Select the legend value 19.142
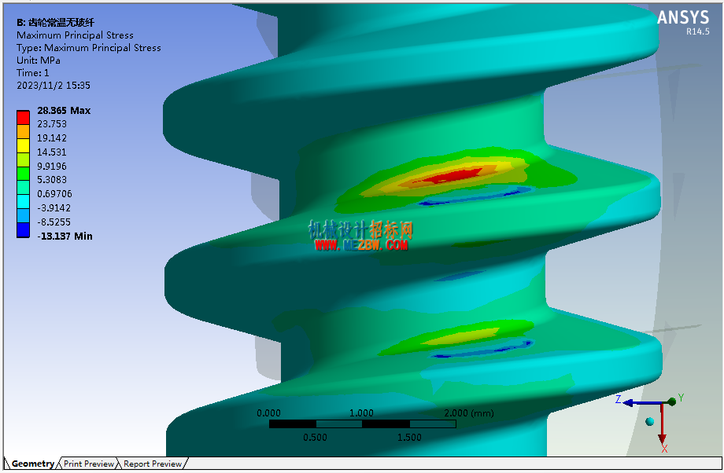The width and height of the screenshot is (724, 473). click(x=52, y=138)
